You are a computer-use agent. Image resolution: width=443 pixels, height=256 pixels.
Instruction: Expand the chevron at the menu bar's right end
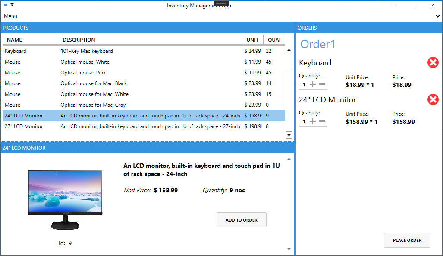pyautogui.click(x=437, y=16)
